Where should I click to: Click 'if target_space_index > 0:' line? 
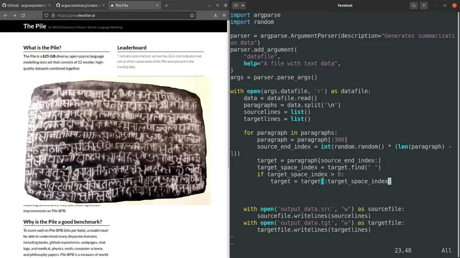pos(300,174)
